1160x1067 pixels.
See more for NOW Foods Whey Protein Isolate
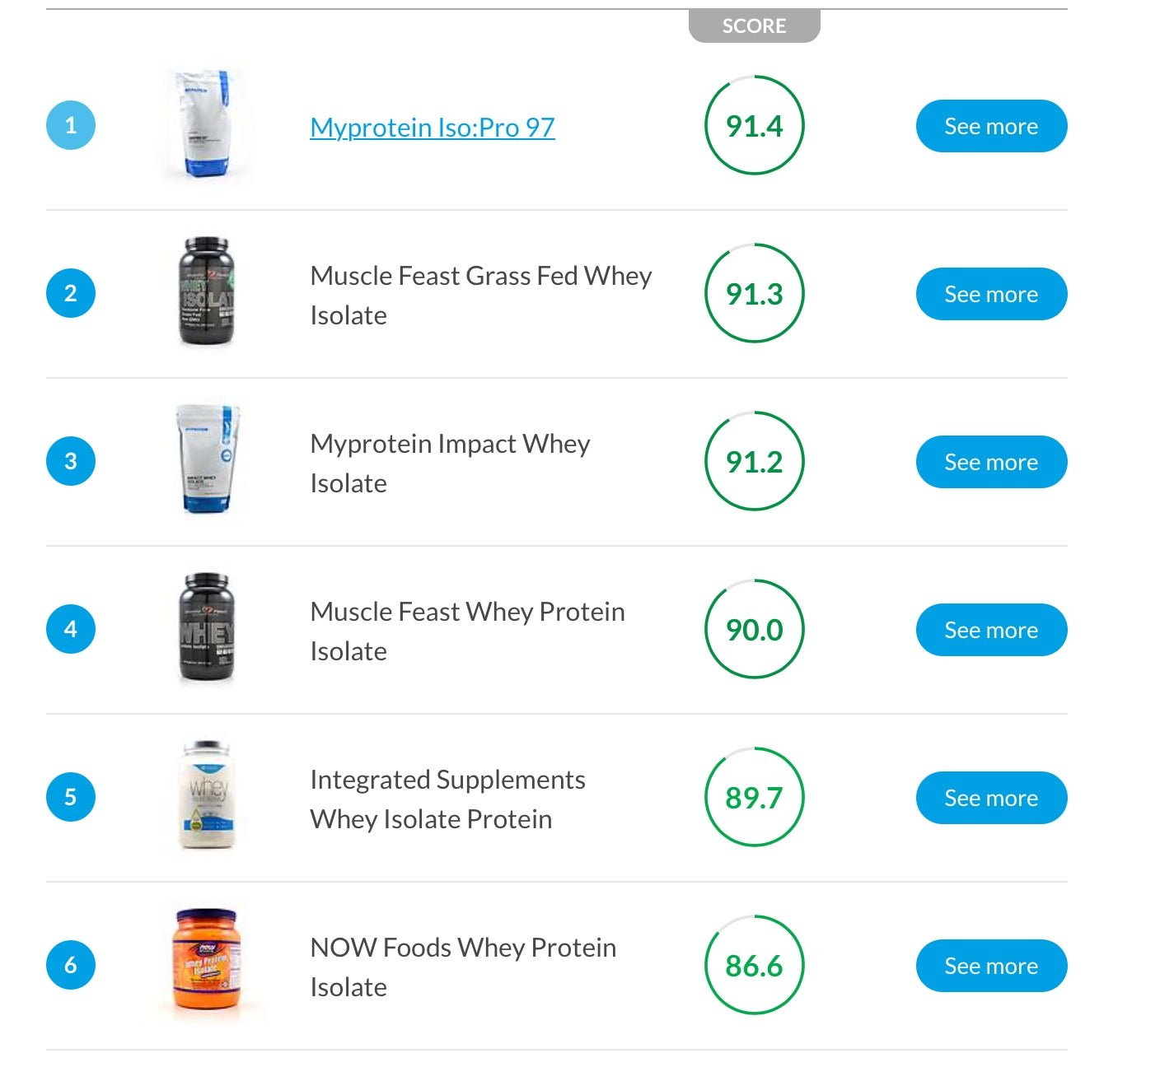tap(991, 966)
